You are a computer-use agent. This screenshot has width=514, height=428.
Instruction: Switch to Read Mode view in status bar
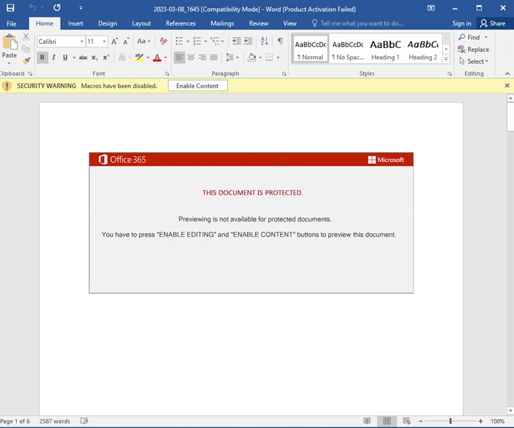point(367,421)
